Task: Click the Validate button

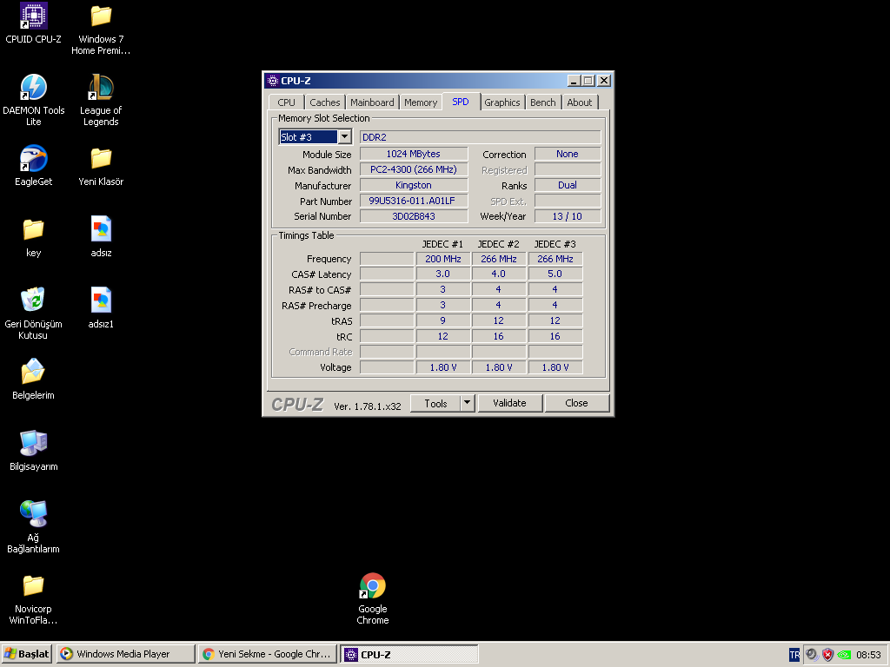Action: (x=509, y=403)
